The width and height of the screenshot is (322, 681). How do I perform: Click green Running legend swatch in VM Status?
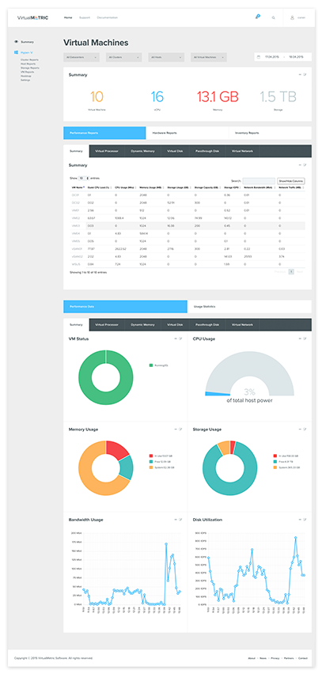pos(151,366)
